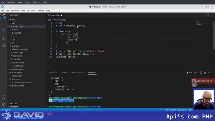Viewport: 215px width, 121px height.
Task: Click the api breadcrumb segment
Action: 49,19
